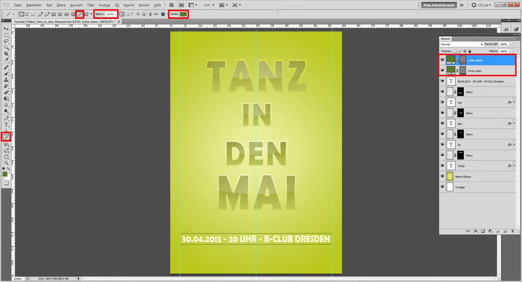Select the Zoom tool in the toolbox
The height and width of the screenshot is (282, 522).
(6, 163)
